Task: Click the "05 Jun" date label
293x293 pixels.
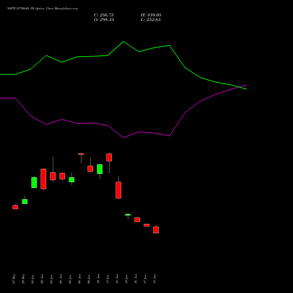Action: [x=70, y=279]
